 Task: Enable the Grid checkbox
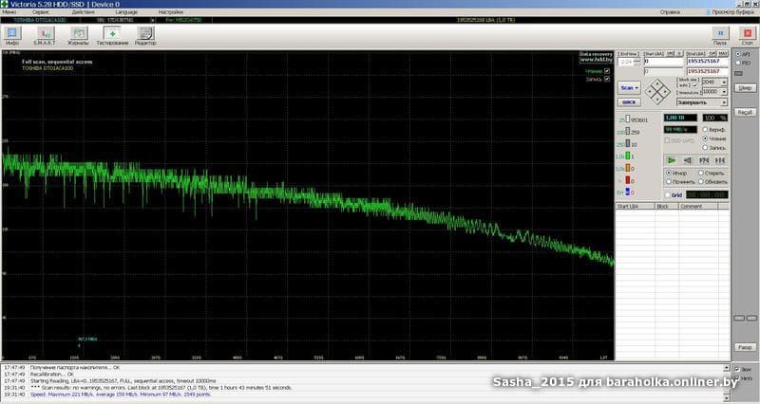click(x=668, y=195)
